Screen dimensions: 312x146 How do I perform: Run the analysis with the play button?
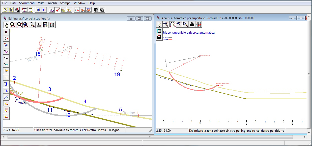(x=159, y=31)
